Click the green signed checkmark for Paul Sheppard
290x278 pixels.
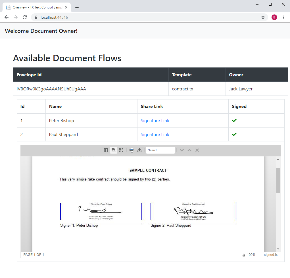pos(234,134)
